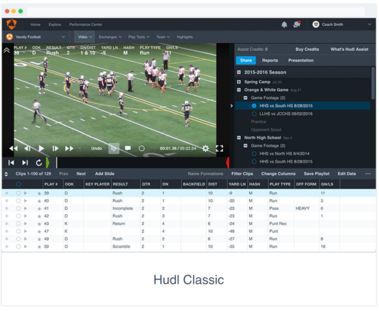Click the green clip start marker

tap(48, 162)
